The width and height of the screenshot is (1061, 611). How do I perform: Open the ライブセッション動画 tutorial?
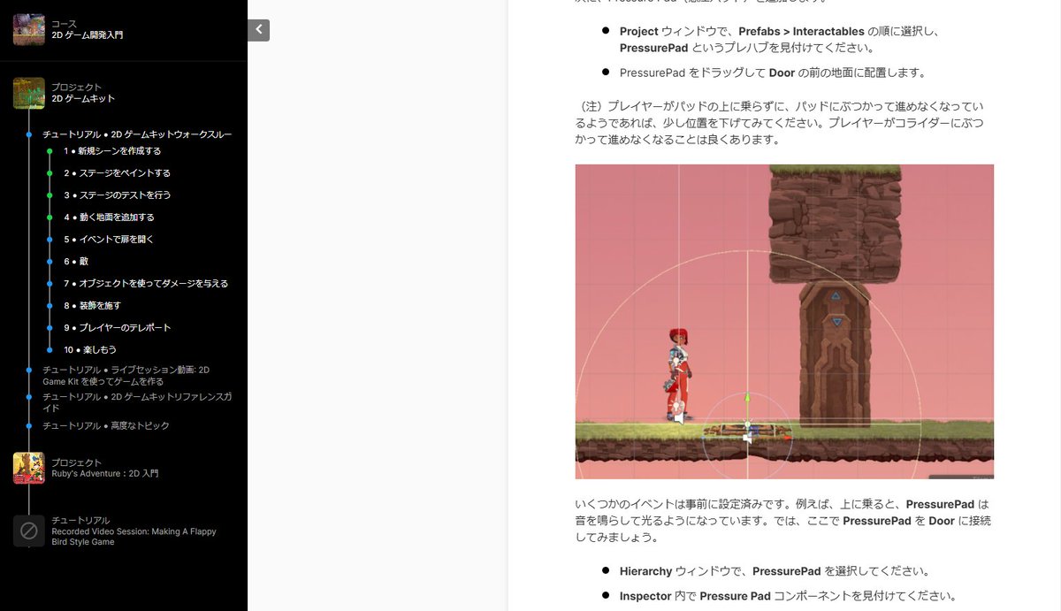tap(126, 376)
